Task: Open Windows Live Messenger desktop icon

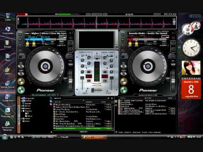Action: tap(8, 126)
